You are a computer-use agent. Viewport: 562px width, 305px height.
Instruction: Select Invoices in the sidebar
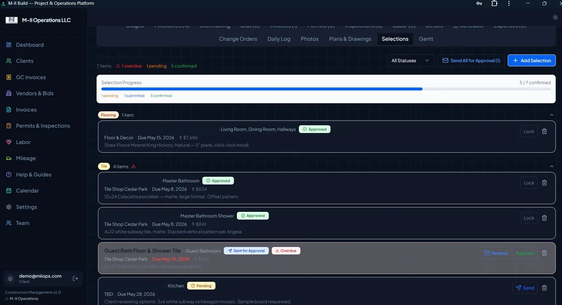(26, 109)
